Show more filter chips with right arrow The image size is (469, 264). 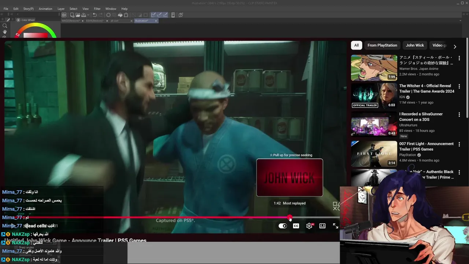click(455, 47)
